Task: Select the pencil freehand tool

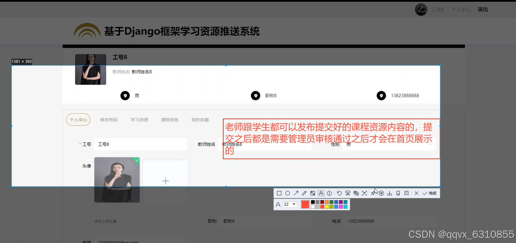Action: click(304, 193)
